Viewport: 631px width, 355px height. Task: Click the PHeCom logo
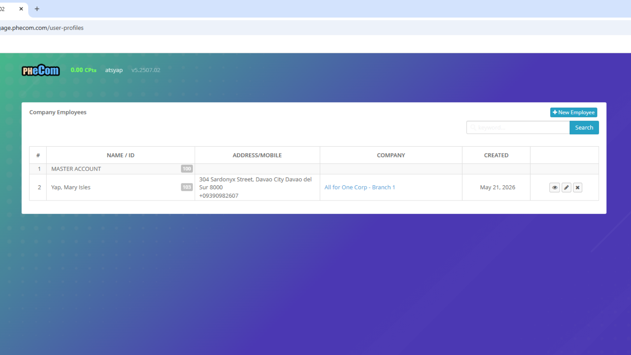tap(41, 70)
